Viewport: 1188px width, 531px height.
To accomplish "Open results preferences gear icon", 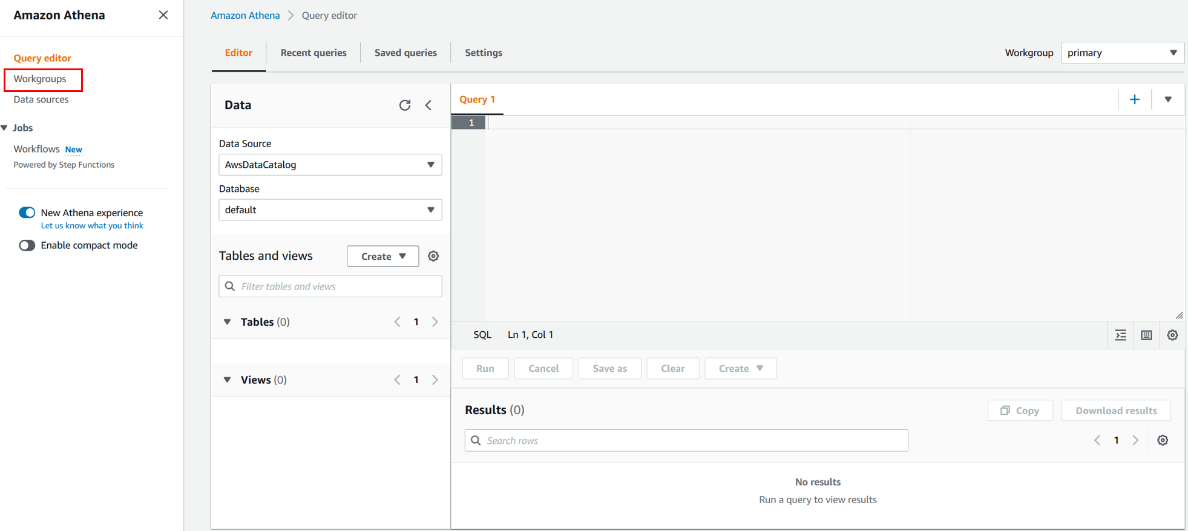I will (1163, 441).
